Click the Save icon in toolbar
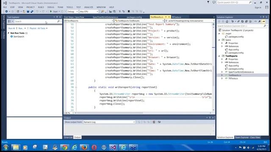This screenshot has width=271, height=152. pos(28,11)
